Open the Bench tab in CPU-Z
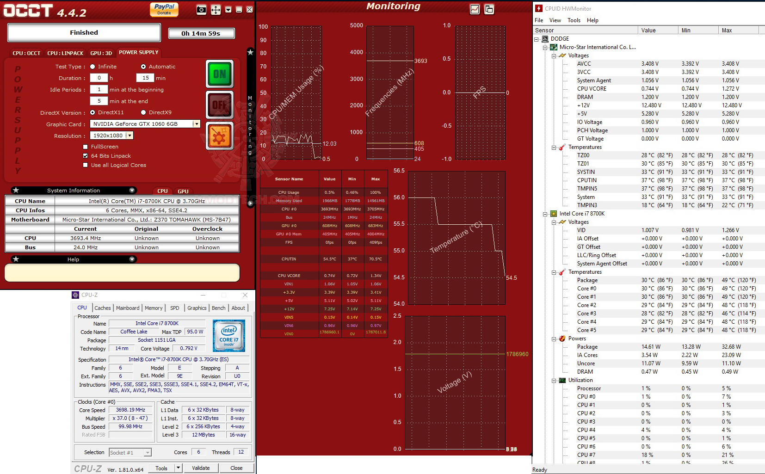Viewport: 765px width, 474px height. tap(219, 308)
